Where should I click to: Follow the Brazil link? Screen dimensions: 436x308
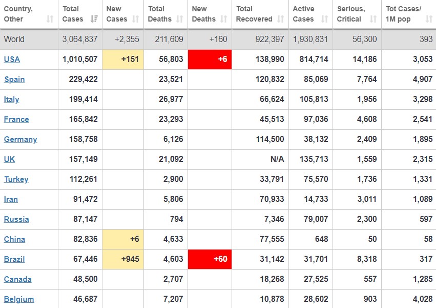pos(14,259)
